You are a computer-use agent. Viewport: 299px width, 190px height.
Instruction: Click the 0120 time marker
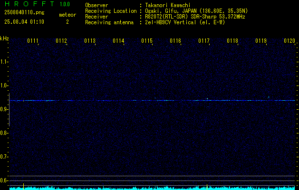289,41
